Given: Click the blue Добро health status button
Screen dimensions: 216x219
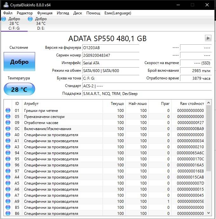Looking at the screenshot, I should [x=19, y=62].
